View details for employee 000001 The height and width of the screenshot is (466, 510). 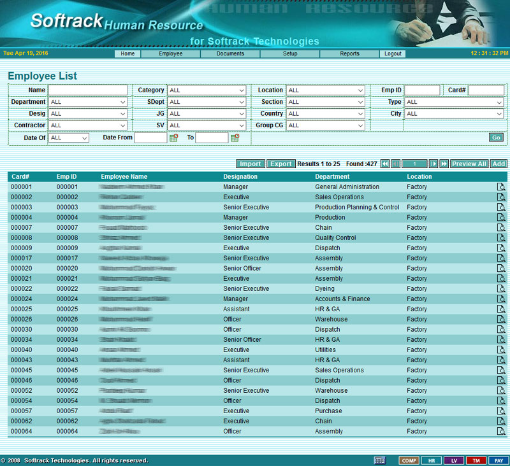(501, 187)
